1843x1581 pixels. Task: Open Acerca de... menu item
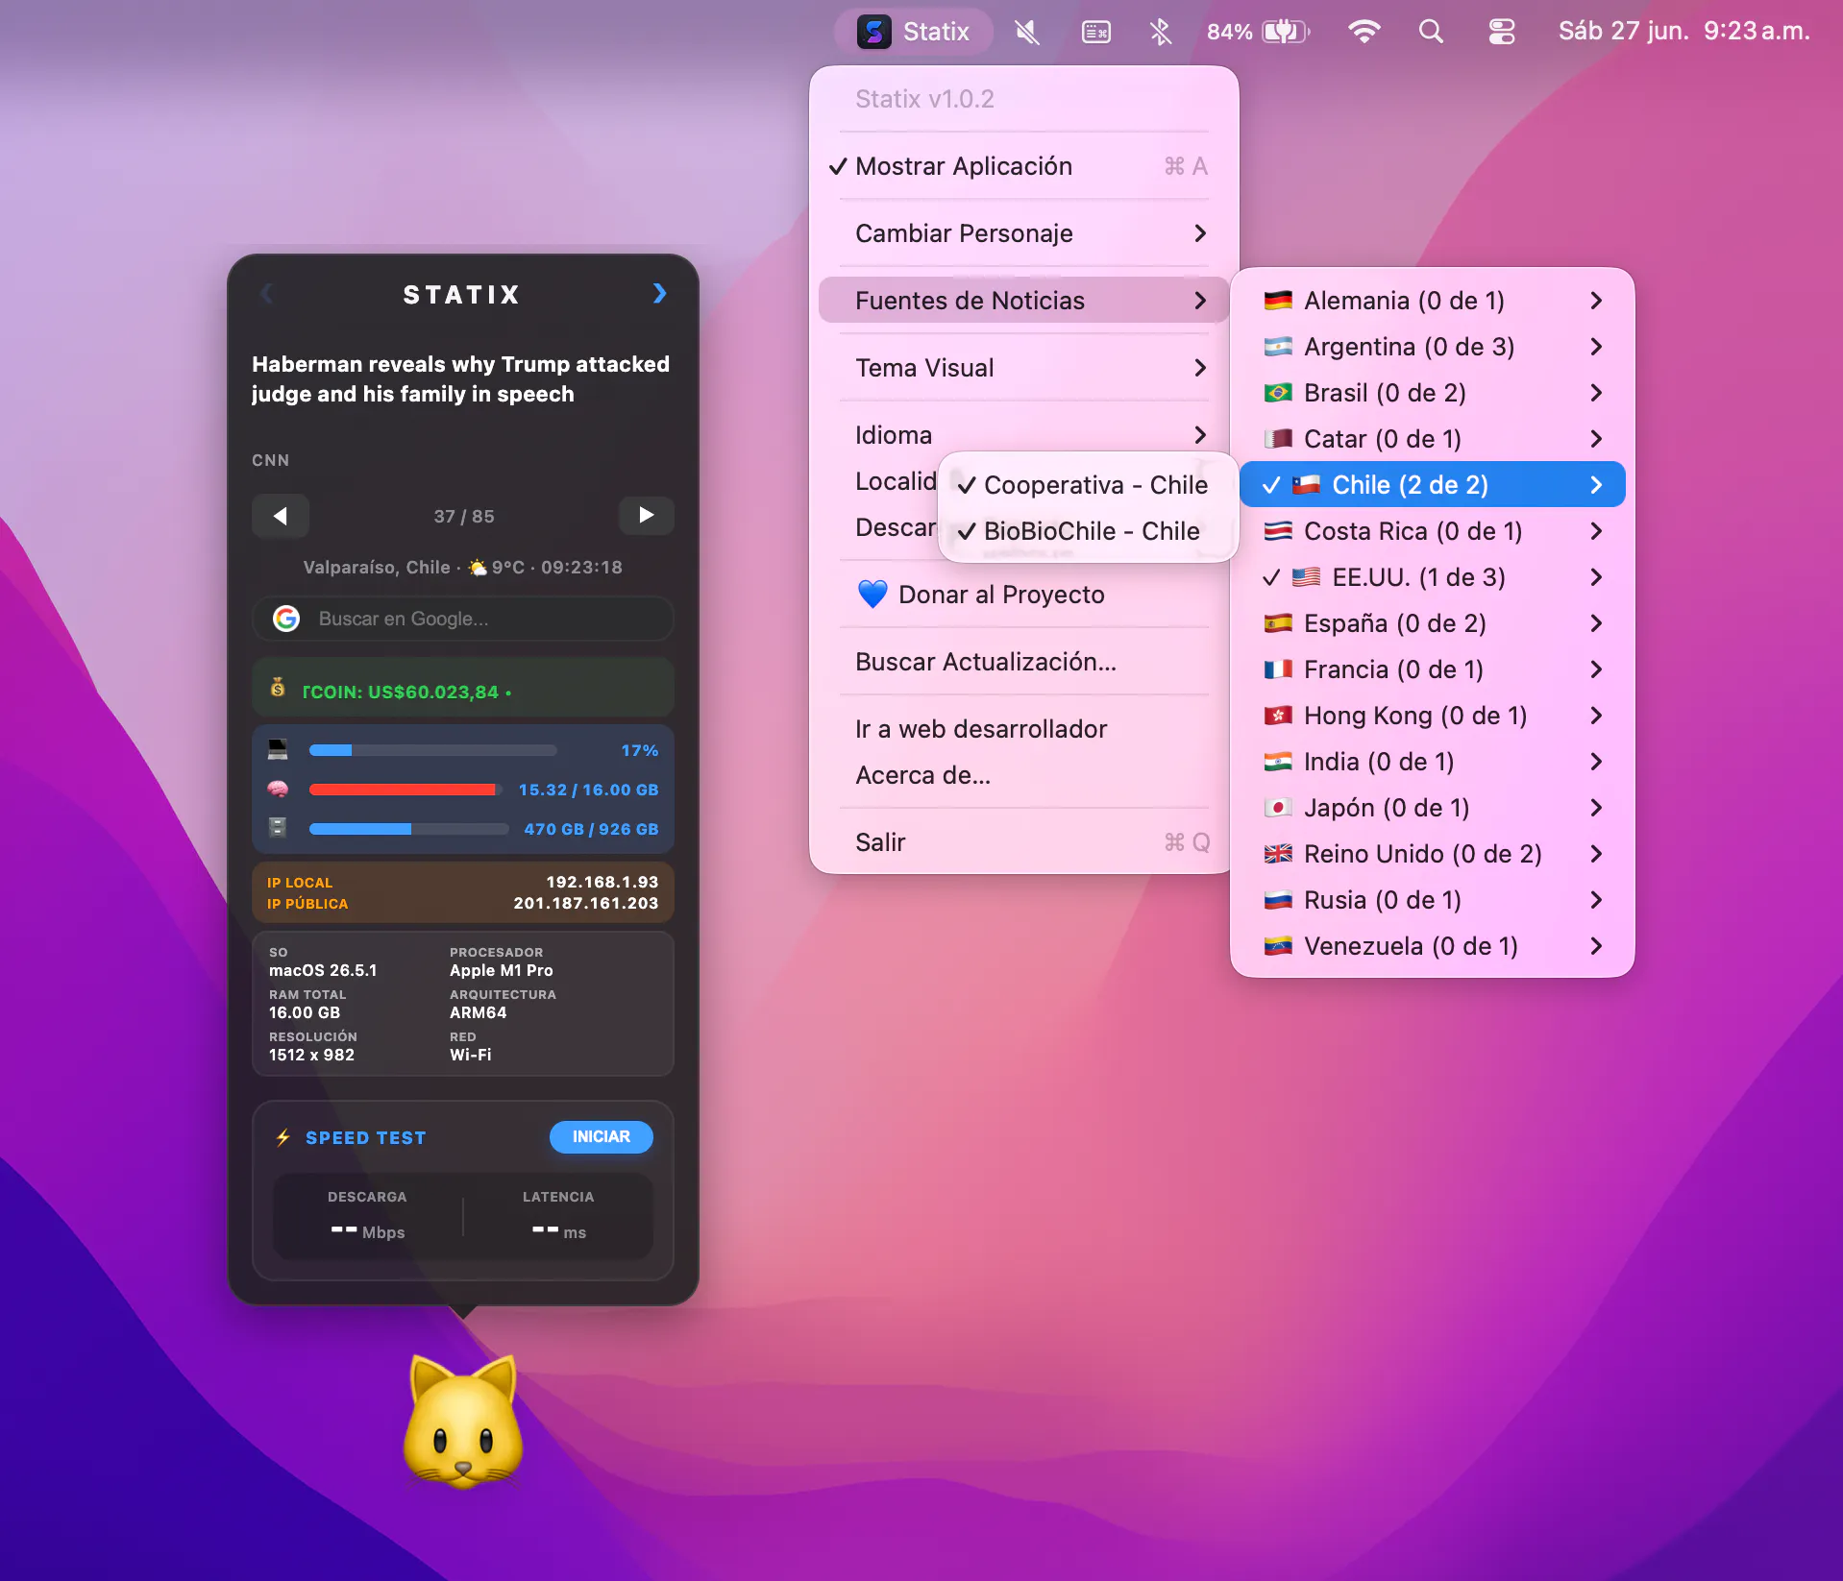click(x=1022, y=775)
